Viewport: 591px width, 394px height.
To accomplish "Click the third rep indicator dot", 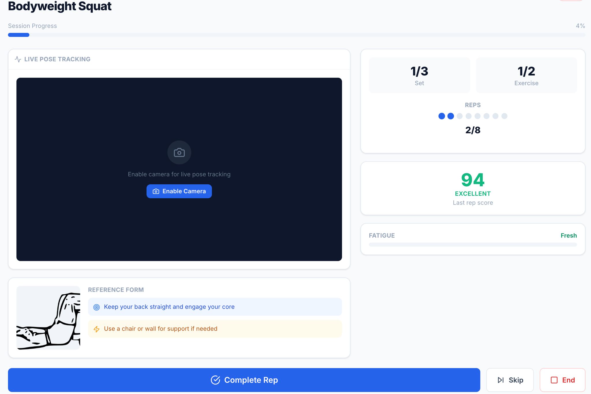I will coord(460,116).
